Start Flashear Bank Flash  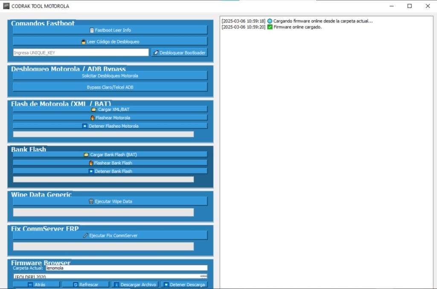[x=110, y=163]
